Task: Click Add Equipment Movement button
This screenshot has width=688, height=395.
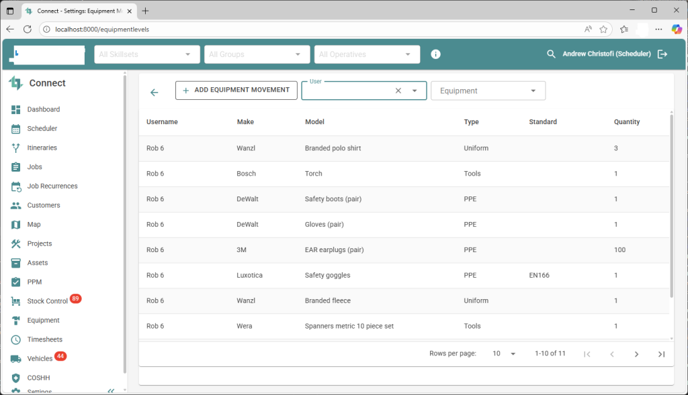Action: click(236, 91)
